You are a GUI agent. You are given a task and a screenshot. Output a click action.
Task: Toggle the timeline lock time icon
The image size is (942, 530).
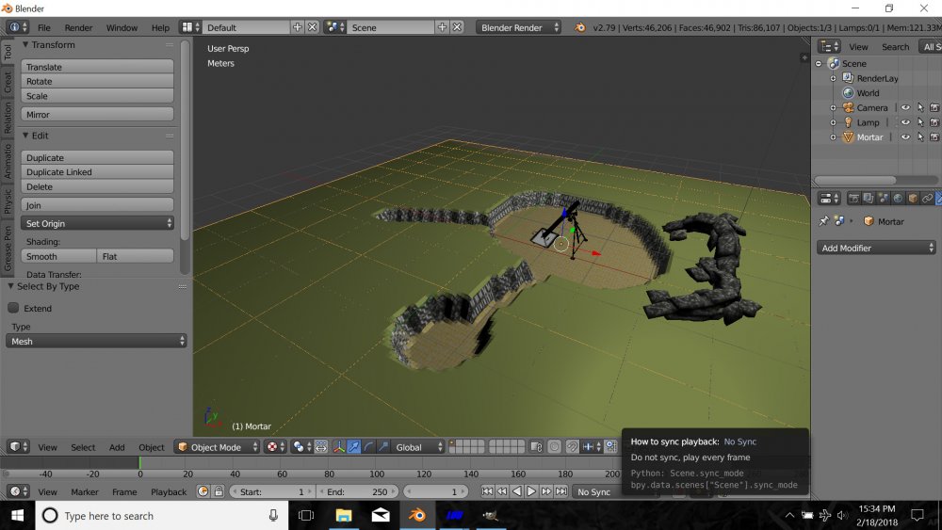coord(219,491)
